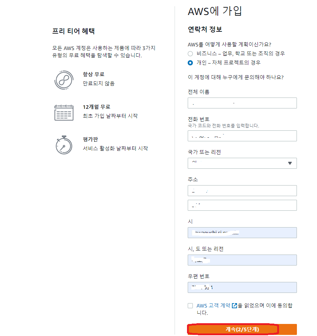The image size is (317, 336).
Task: Click the AWS에 가입 title
Action: click(x=215, y=11)
